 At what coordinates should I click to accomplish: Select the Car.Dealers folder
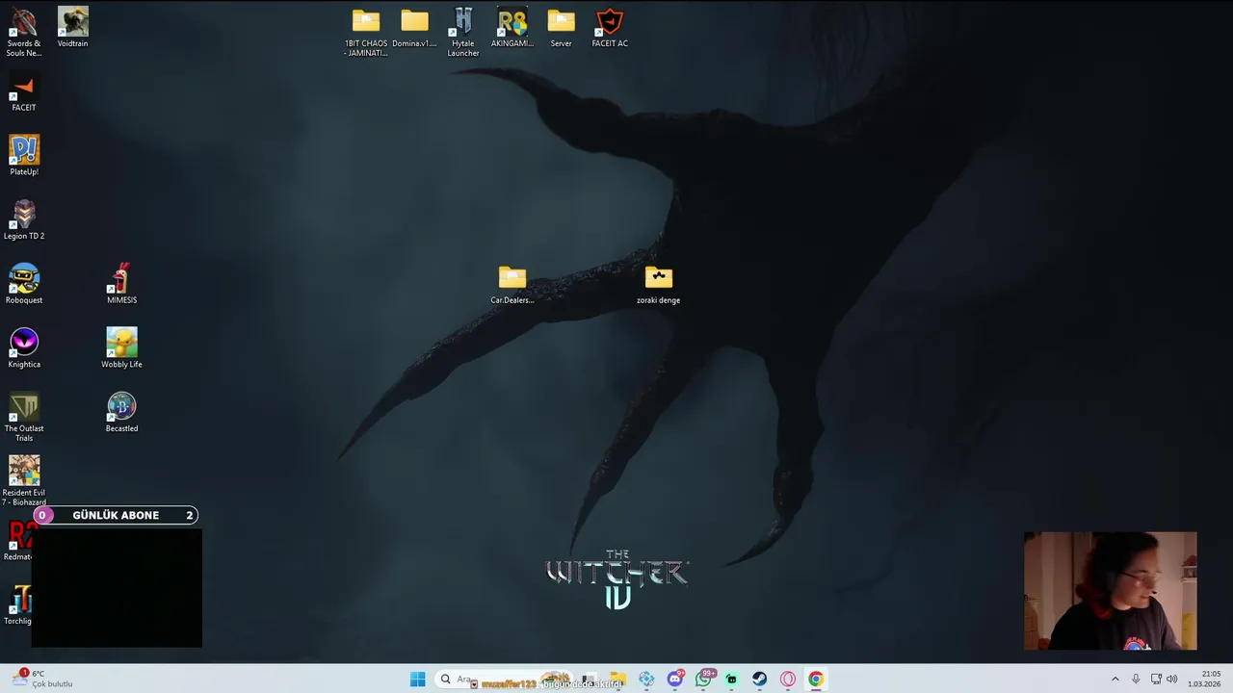pyautogui.click(x=512, y=285)
